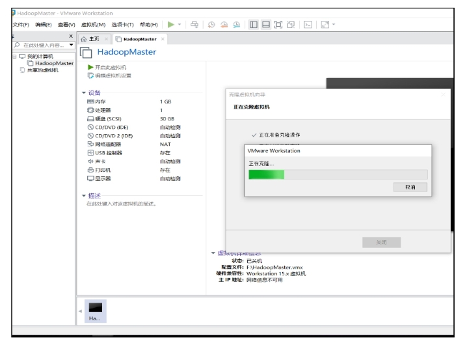Select HadoopMaster in the library tree
Viewport: 467px width, 343px height.
pyautogui.click(x=54, y=63)
